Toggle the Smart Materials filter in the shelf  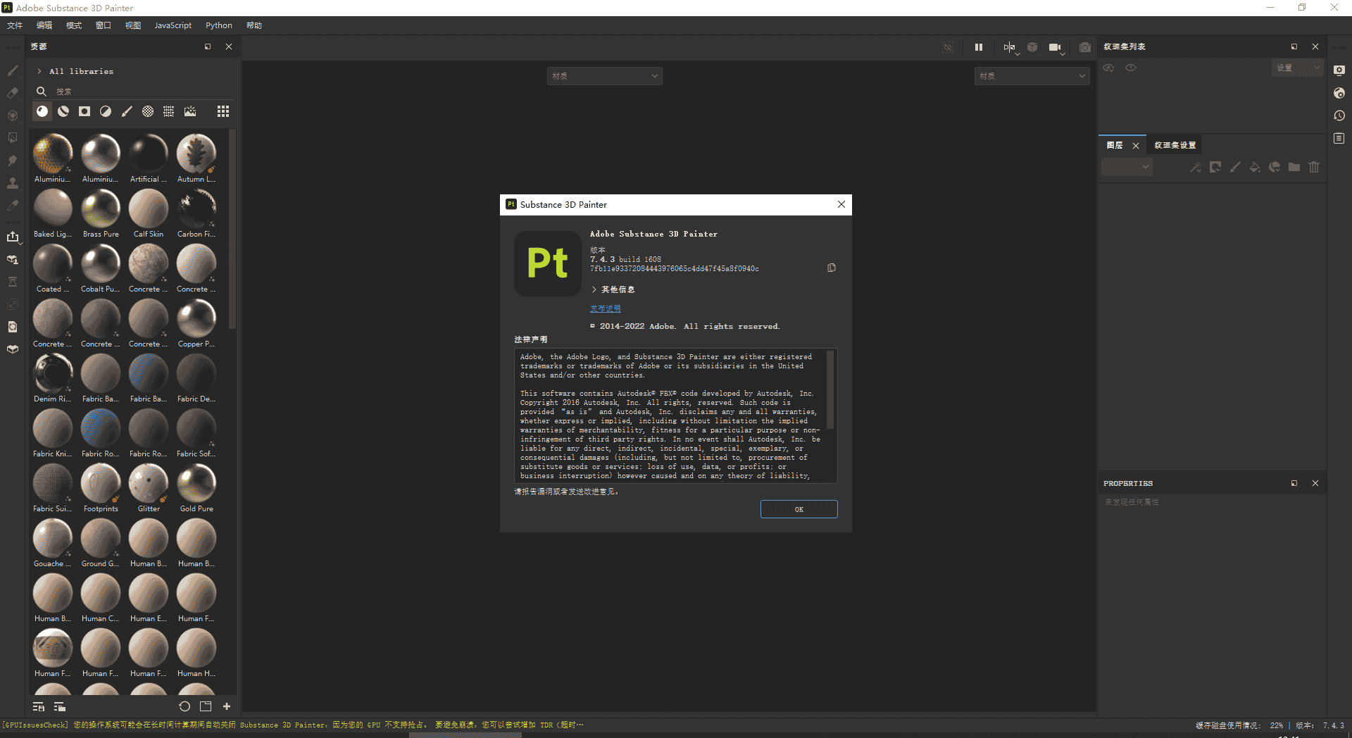click(63, 111)
